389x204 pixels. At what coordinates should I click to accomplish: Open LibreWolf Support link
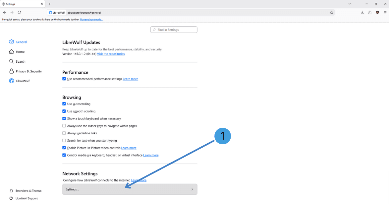[24, 199]
